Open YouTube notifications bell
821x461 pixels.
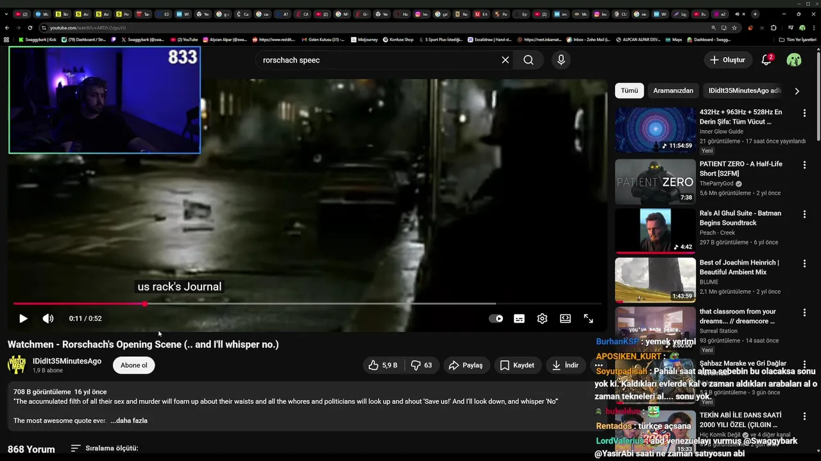(x=766, y=60)
